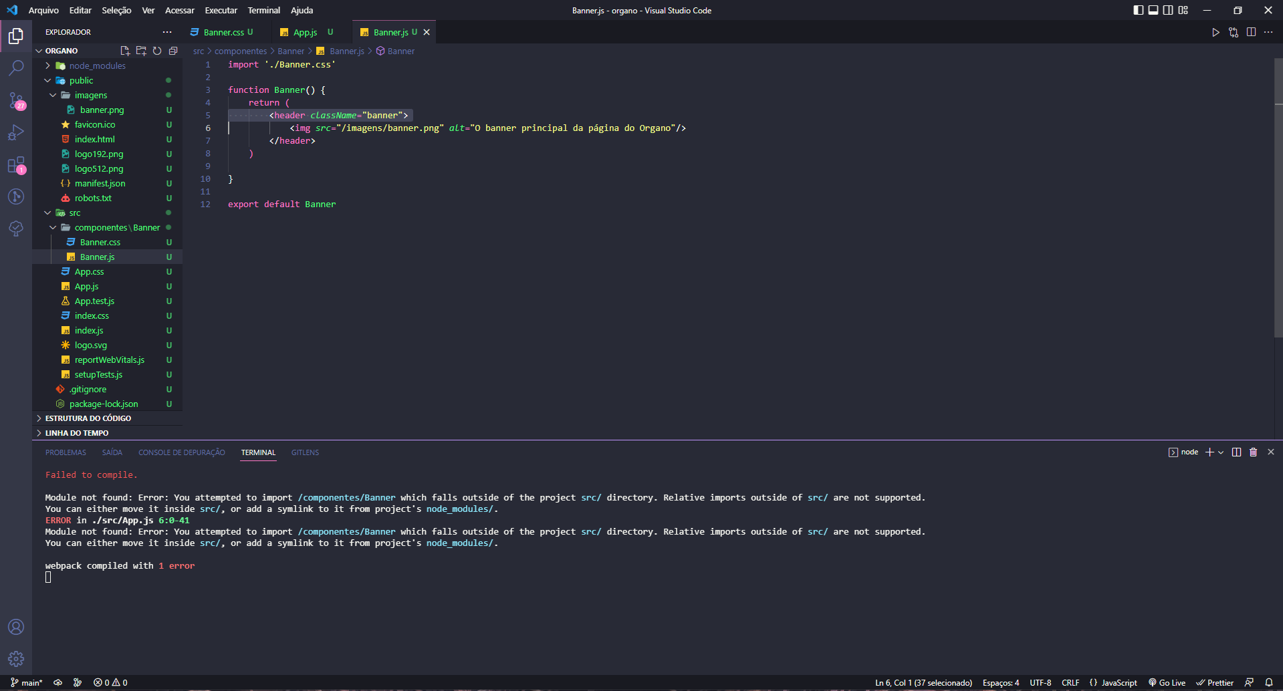Open the Seleção menu

(116, 10)
